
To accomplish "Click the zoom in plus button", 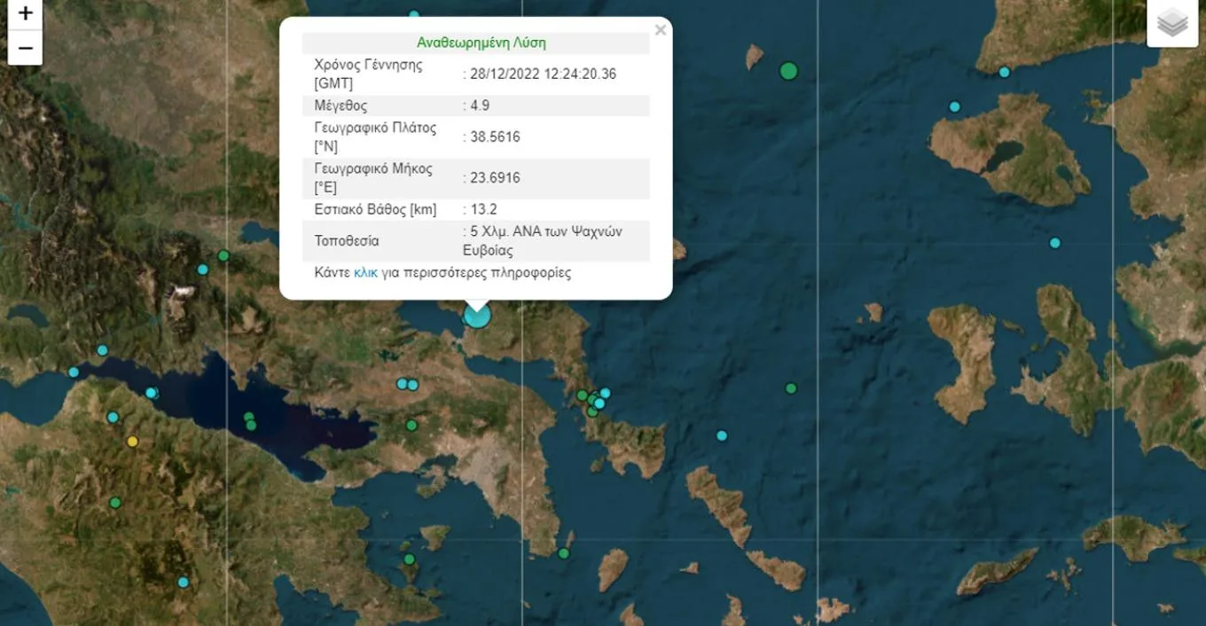I will point(25,13).
